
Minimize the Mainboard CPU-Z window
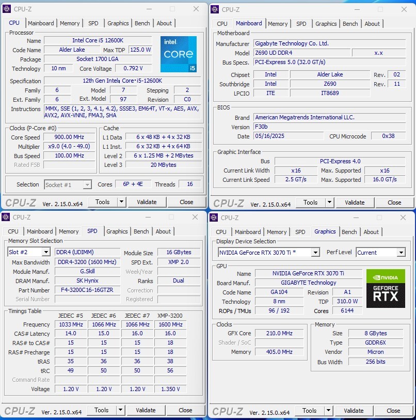point(357,9)
